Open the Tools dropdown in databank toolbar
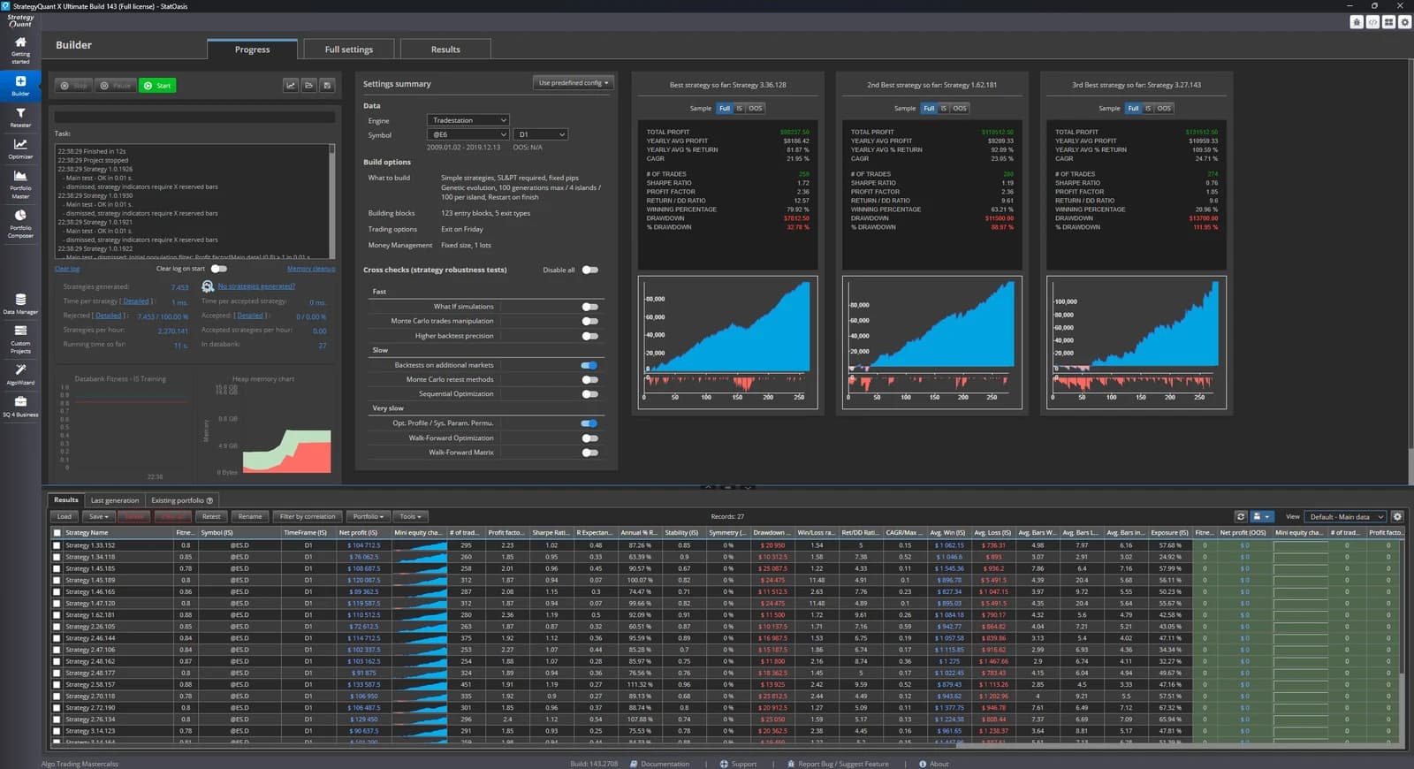The width and height of the screenshot is (1414, 769). [410, 516]
